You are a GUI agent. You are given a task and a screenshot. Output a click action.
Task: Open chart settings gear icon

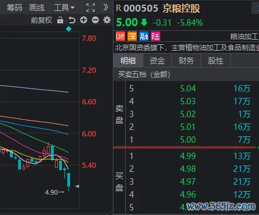tap(107, 20)
